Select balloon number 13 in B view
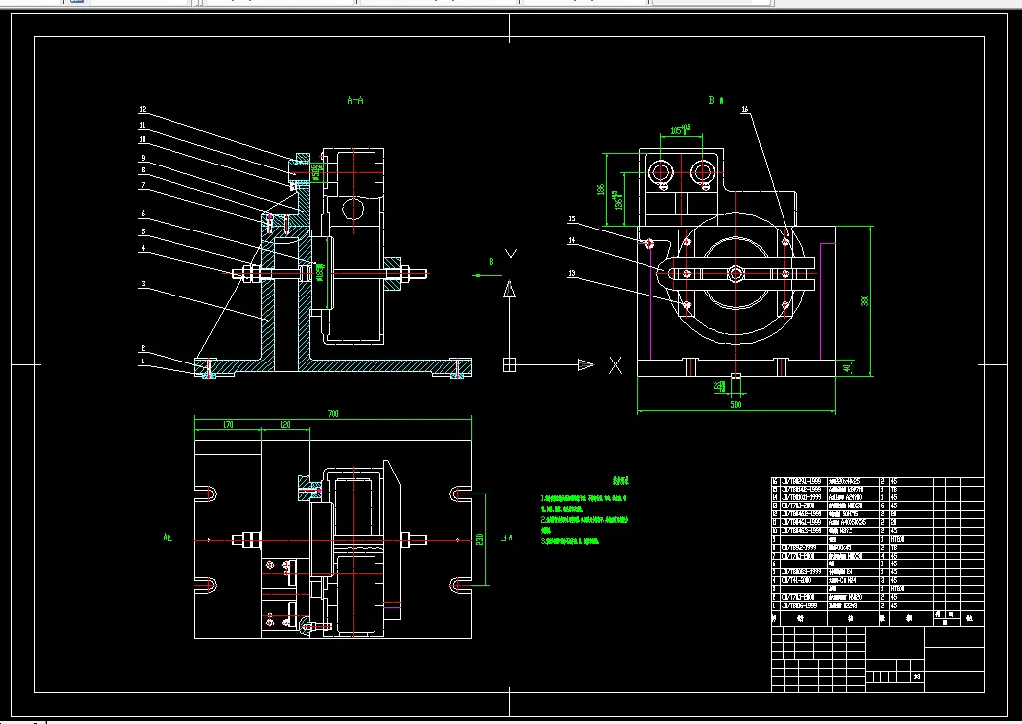1022x724 pixels. click(x=572, y=273)
